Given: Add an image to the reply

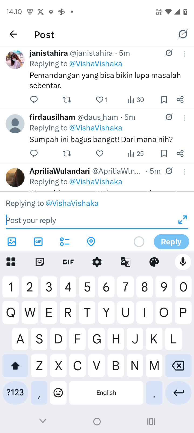Looking at the screenshot, I should pyautogui.click(x=12, y=241).
